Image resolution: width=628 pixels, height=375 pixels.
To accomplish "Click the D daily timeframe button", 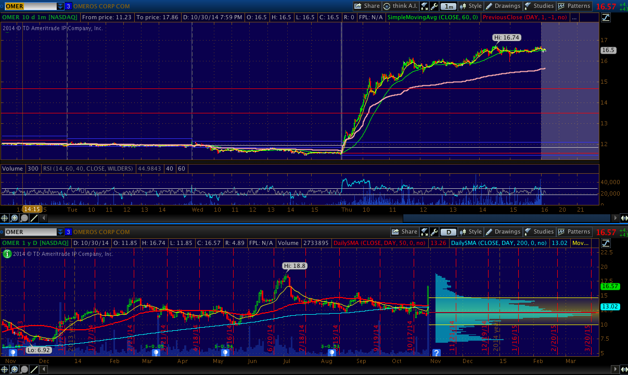I will (448, 232).
